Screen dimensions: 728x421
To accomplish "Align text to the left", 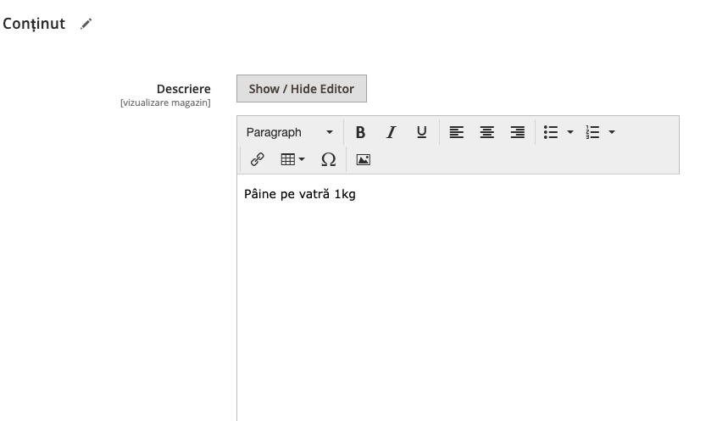I will (x=457, y=132).
